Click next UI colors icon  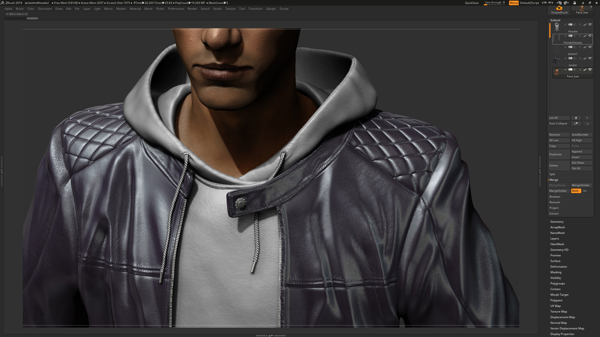pyautogui.click(x=551, y=3)
